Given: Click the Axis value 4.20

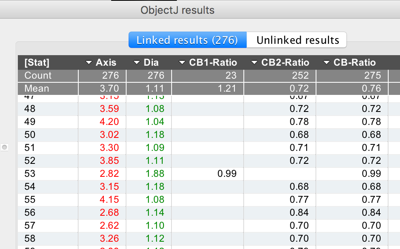Looking at the screenshot, I should (109, 122).
